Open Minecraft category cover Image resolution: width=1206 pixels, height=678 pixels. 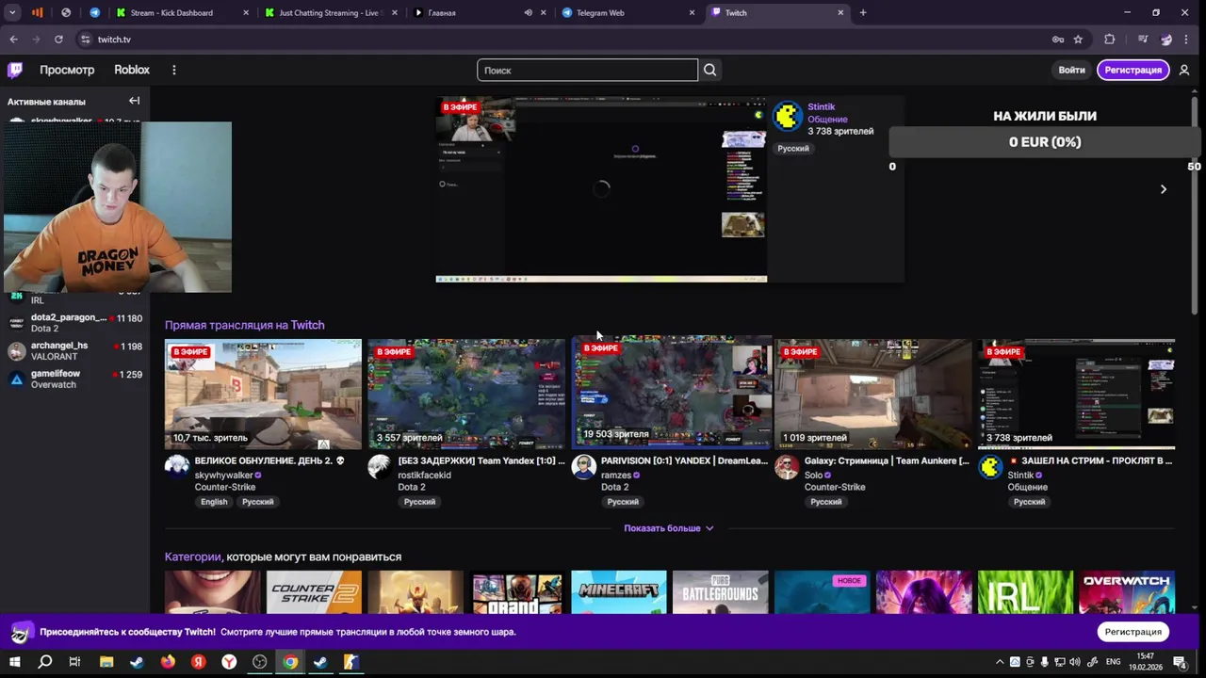tap(619, 592)
